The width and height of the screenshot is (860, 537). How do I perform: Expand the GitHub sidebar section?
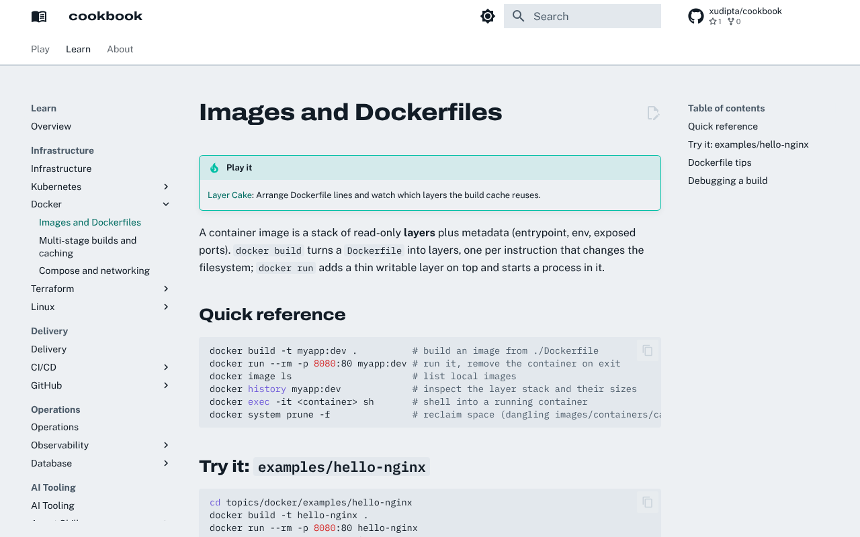click(x=166, y=385)
